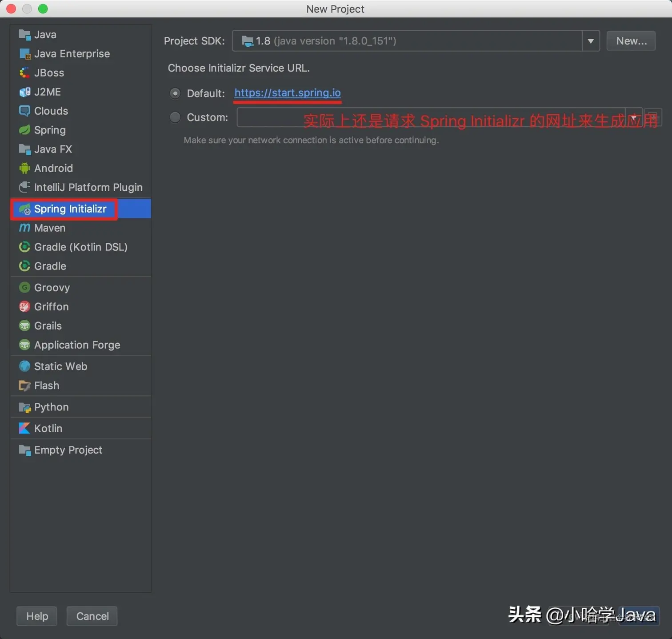Select the Default service URL radio button
This screenshot has height=639, width=672.
[175, 93]
